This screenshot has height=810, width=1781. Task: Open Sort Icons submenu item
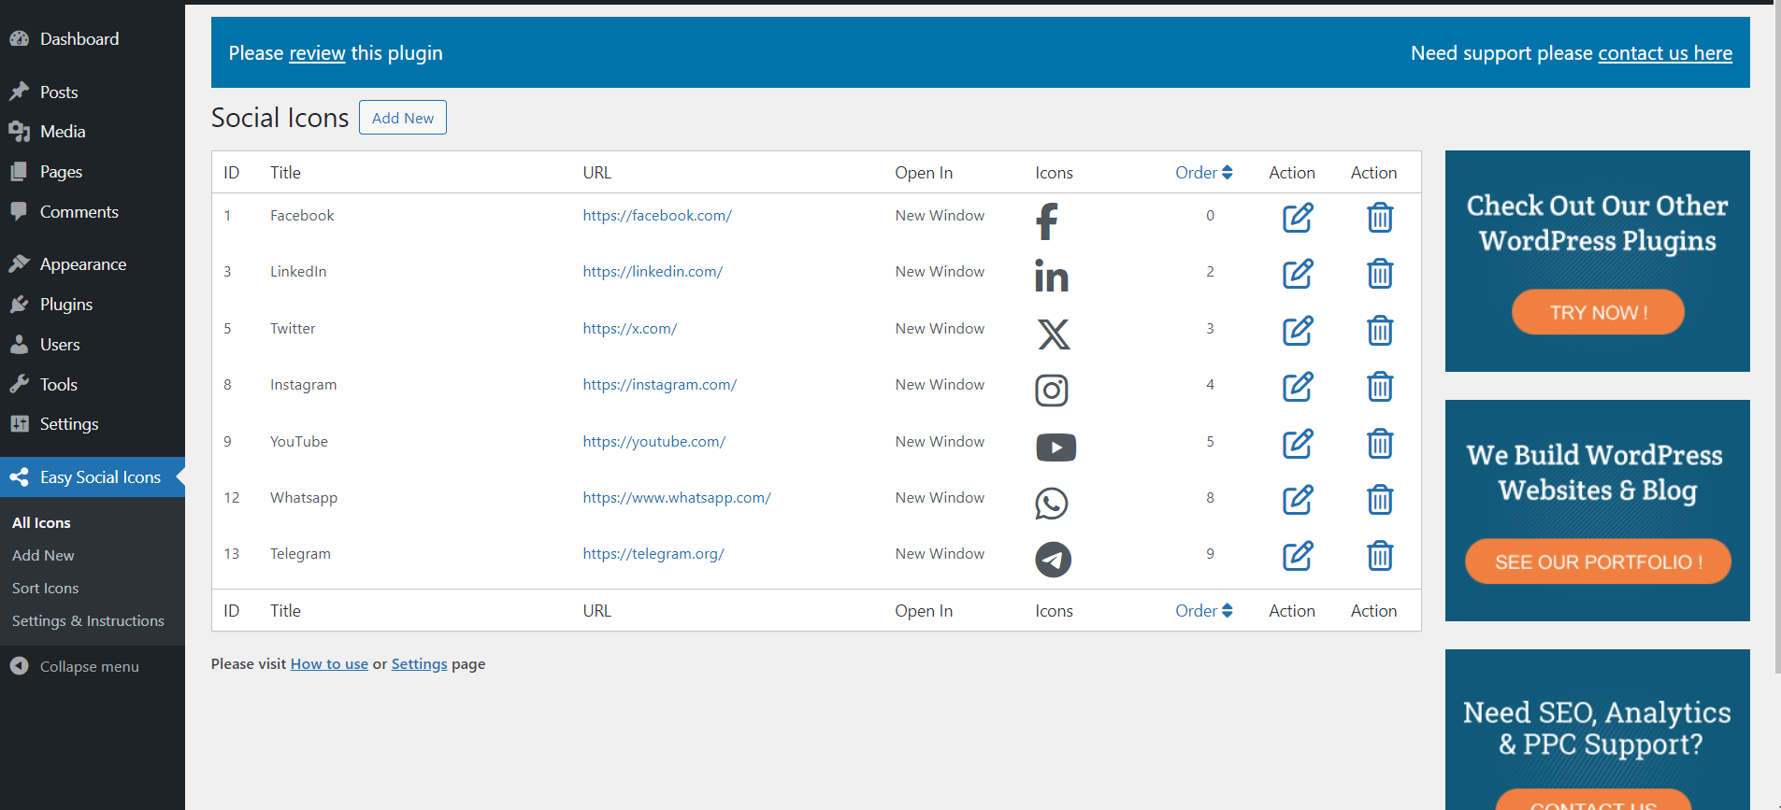[x=45, y=588]
